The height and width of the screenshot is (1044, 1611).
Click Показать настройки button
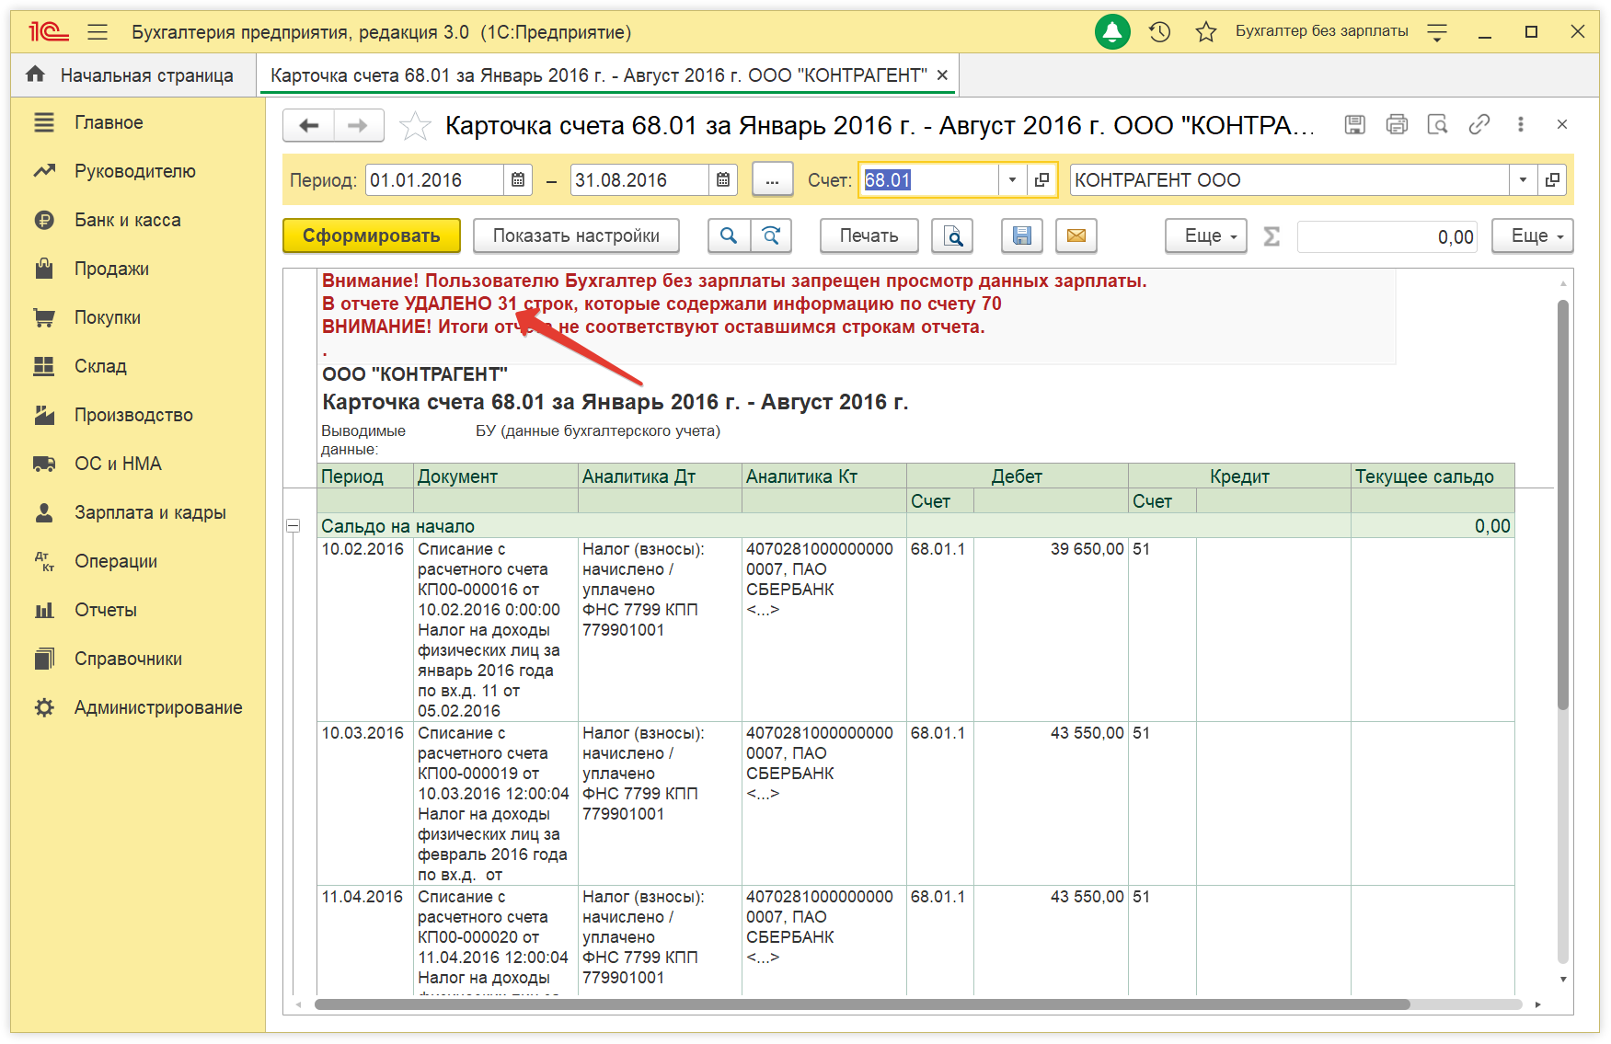point(576,235)
